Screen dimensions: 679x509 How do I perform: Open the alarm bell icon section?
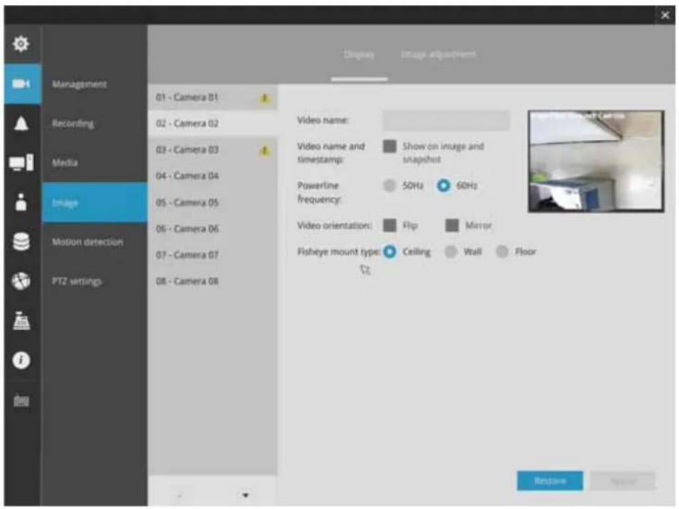pyautogui.click(x=21, y=123)
